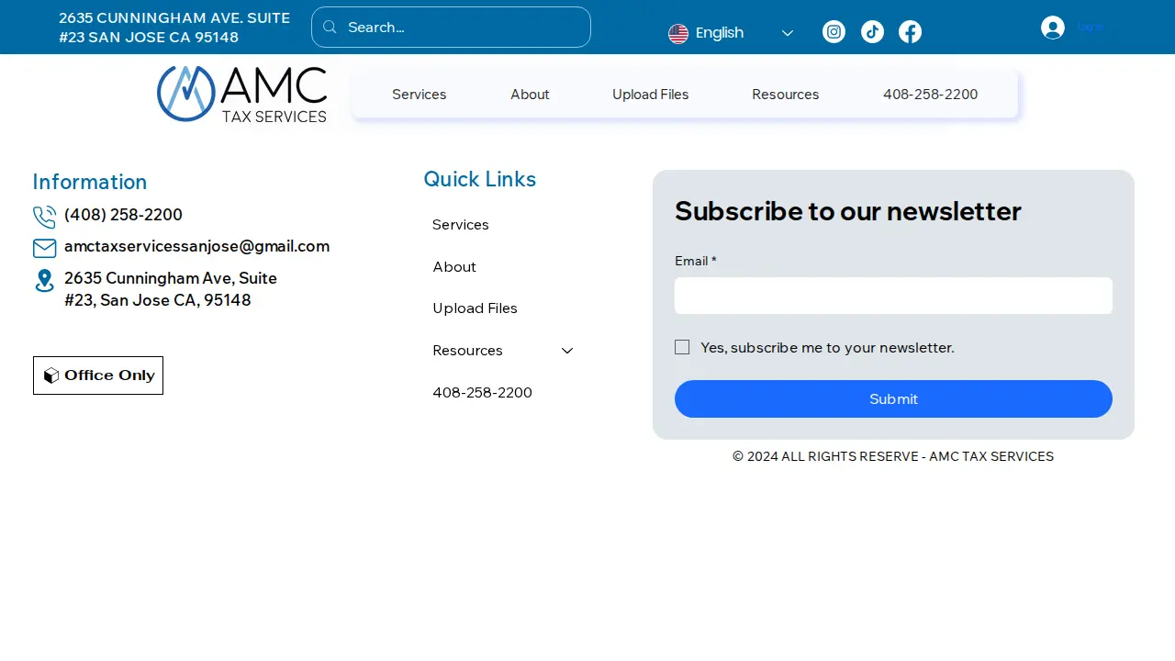Click the Log In link

click(x=1091, y=28)
